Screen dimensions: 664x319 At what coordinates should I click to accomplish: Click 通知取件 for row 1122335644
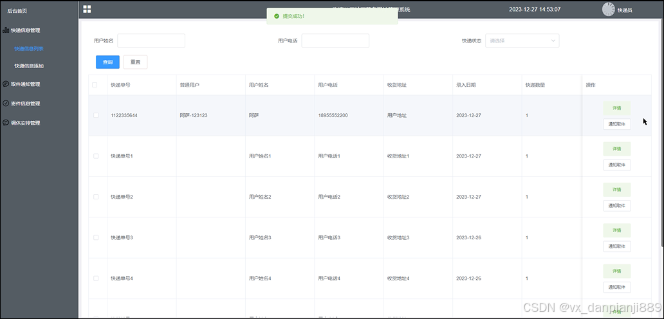(x=617, y=124)
